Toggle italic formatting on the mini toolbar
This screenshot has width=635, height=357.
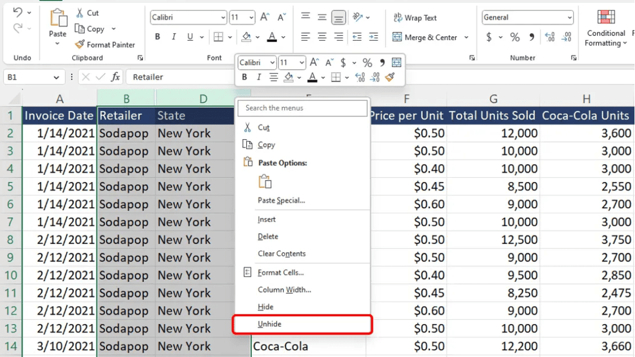click(x=259, y=77)
